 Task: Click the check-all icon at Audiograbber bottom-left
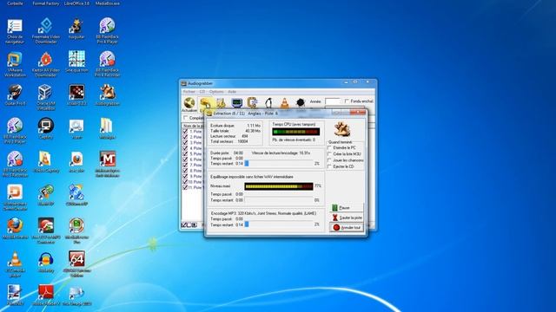point(184,225)
